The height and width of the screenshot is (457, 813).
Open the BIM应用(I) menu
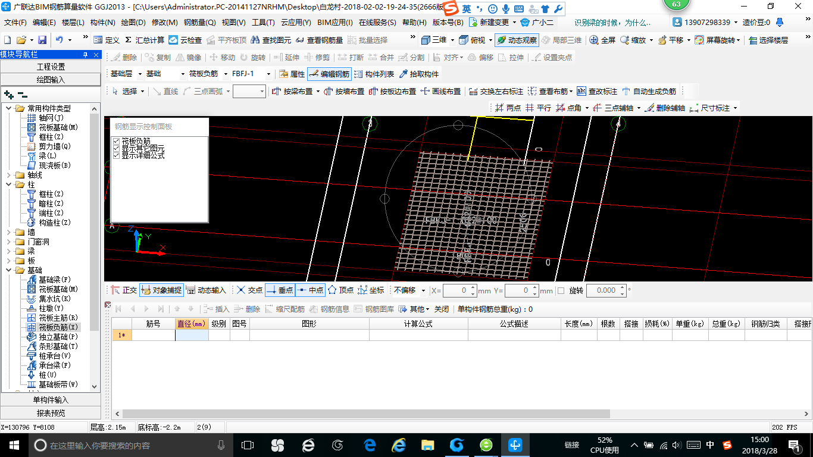(x=335, y=23)
